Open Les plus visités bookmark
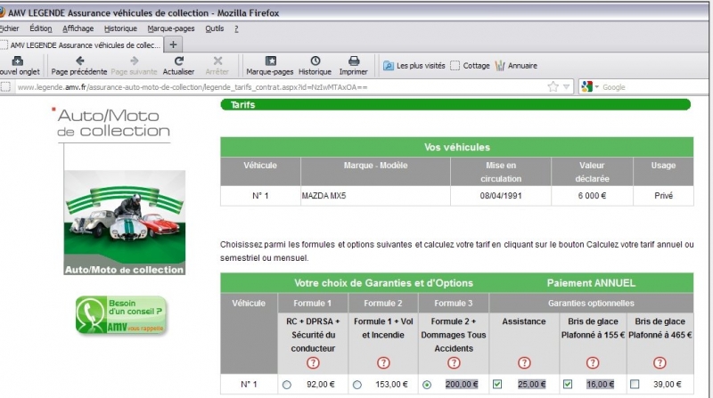The image size is (713, 398). click(414, 65)
